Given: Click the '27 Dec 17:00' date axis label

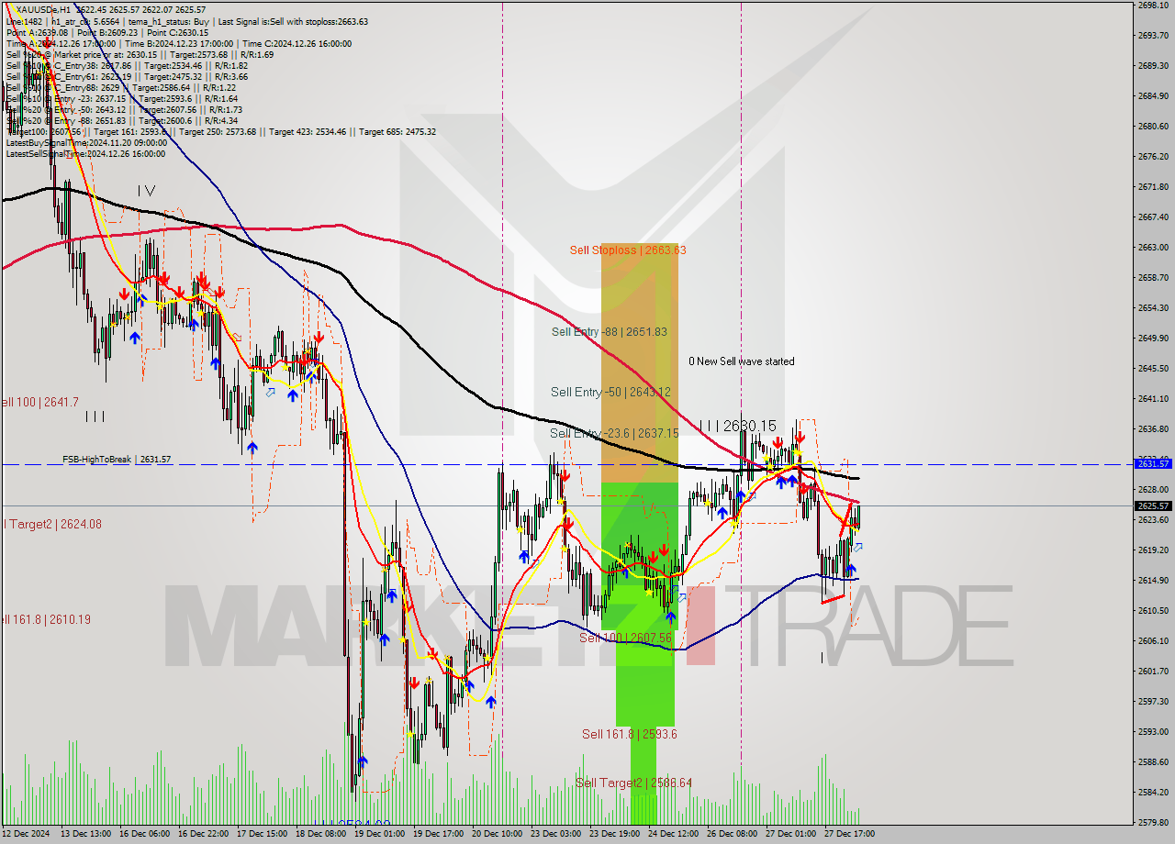Looking at the screenshot, I should [x=849, y=834].
